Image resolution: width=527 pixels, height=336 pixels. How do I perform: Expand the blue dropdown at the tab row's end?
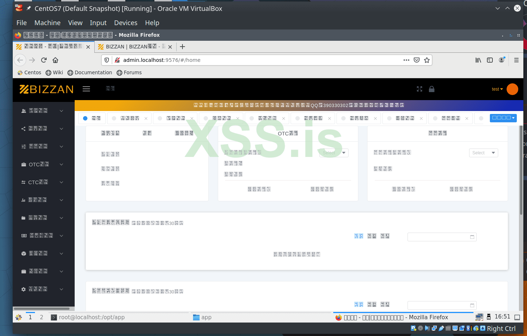(503, 118)
